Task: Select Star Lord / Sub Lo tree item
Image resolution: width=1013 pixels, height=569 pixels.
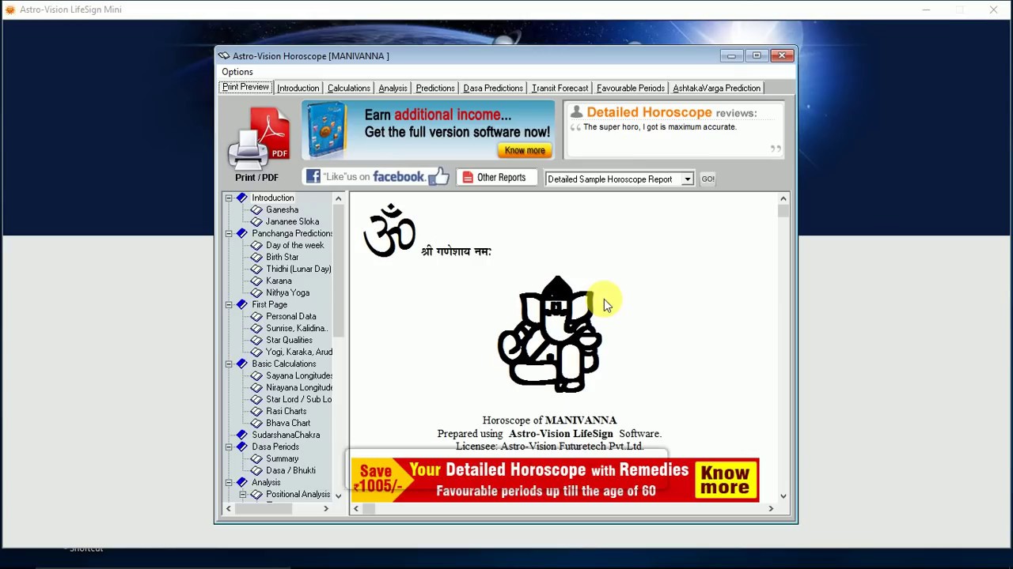Action: 299,400
